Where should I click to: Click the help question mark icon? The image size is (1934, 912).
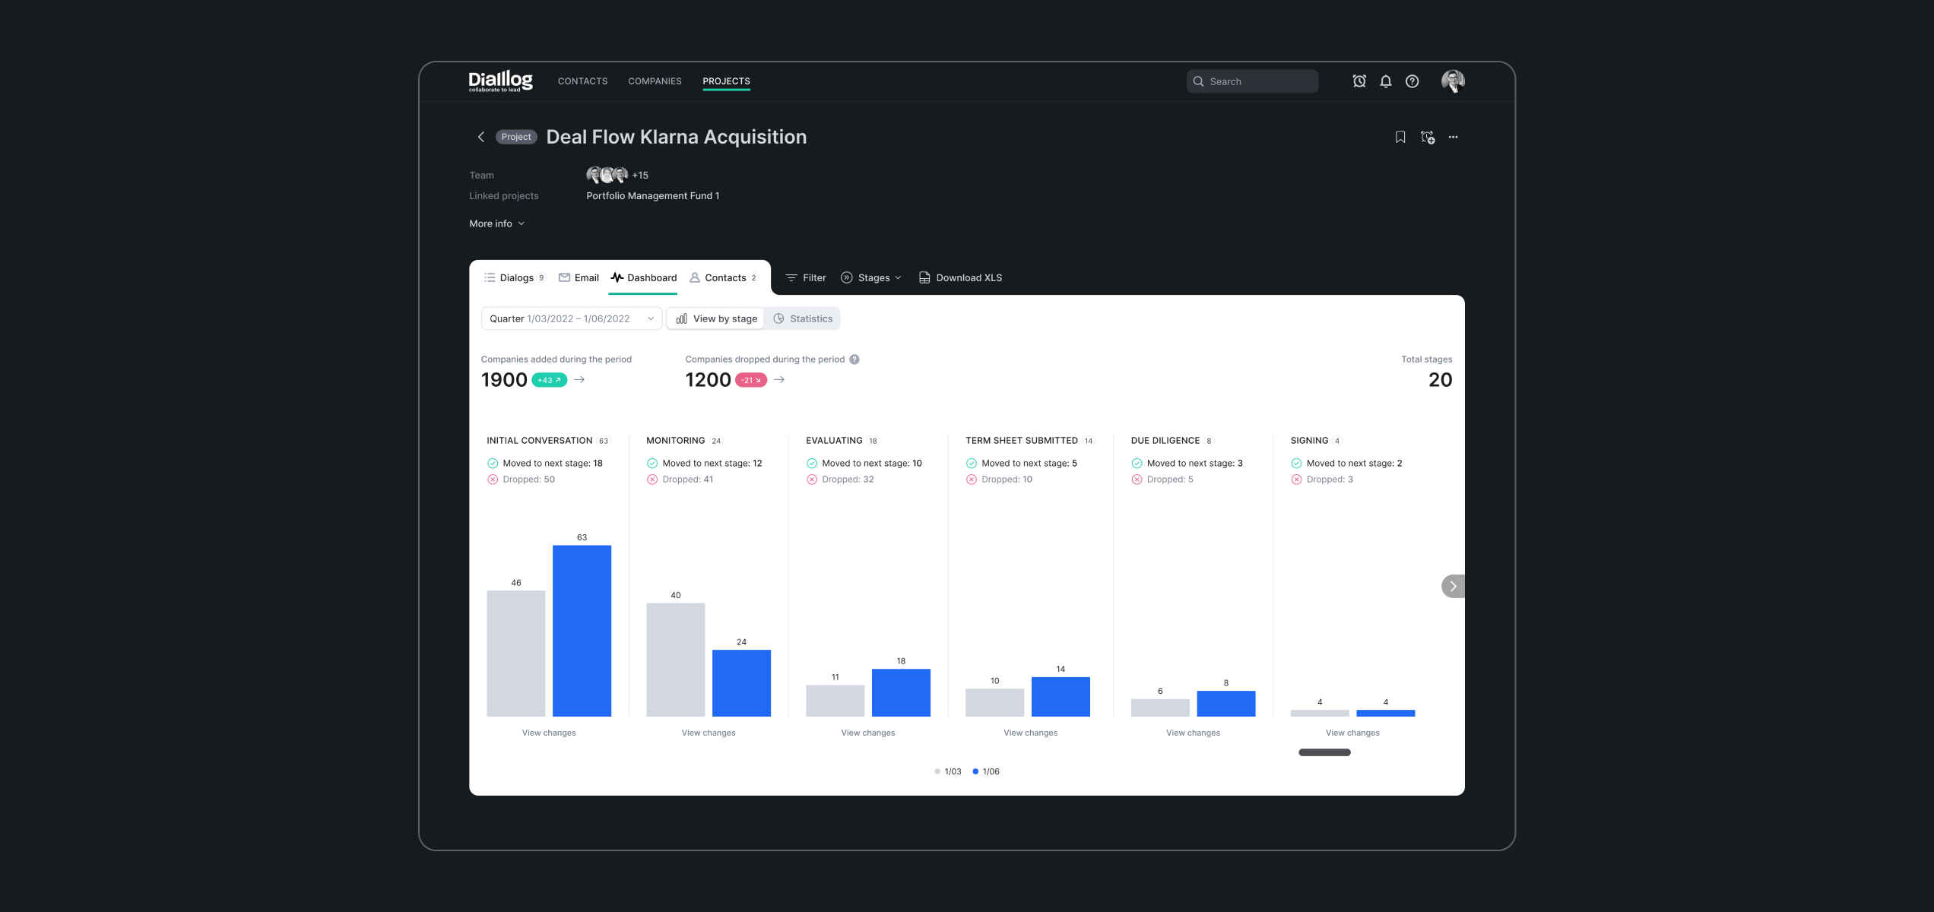1412,81
